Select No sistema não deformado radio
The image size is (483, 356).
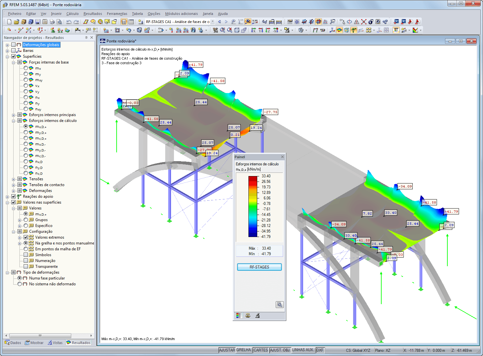(20, 284)
